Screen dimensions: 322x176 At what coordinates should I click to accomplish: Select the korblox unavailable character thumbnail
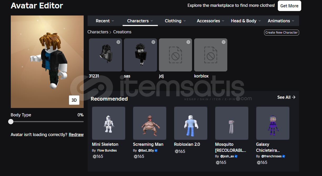click(x=211, y=55)
